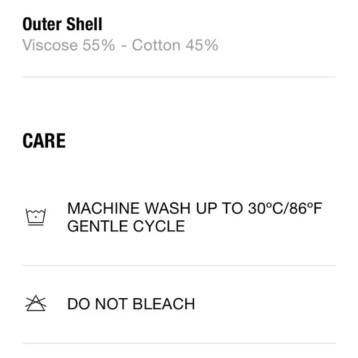Click the 30°C/86°F temperature value
This screenshot has width=358, height=358.
click(x=285, y=208)
